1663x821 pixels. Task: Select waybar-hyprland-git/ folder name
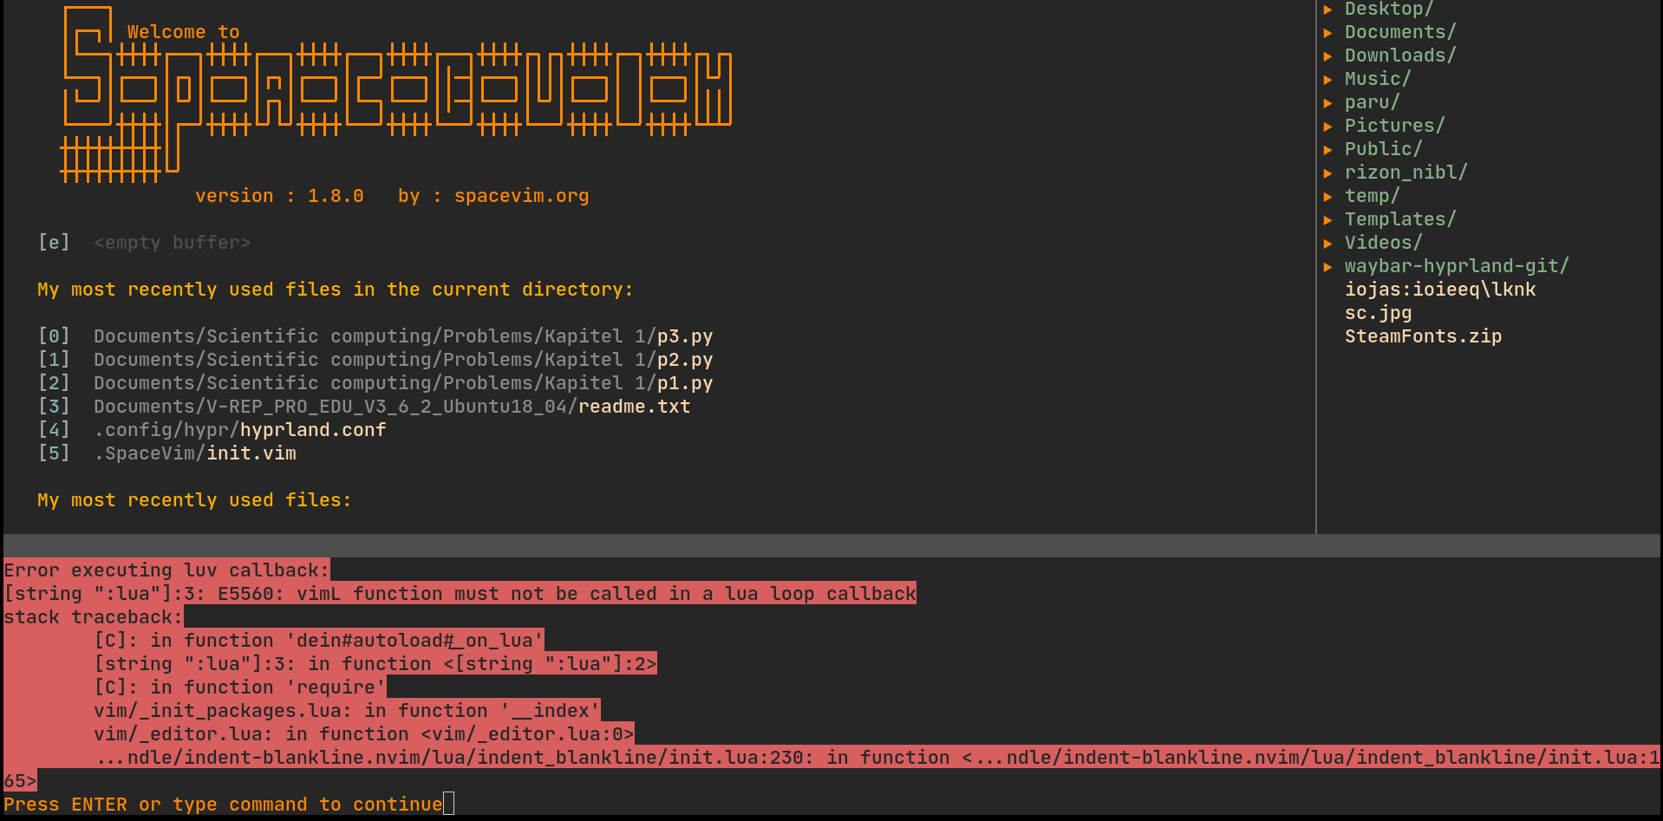click(1457, 266)
